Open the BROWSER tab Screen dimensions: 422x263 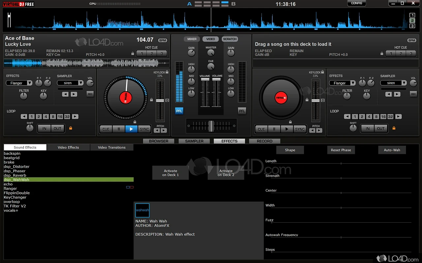pos(159,141)
